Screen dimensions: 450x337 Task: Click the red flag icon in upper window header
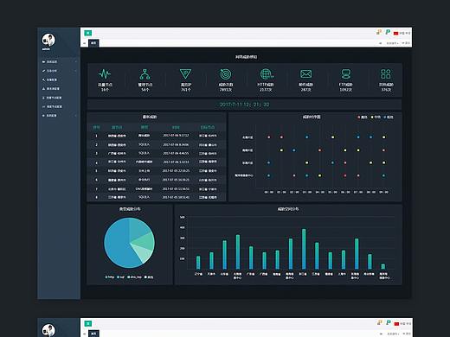(x=396, y=34)
